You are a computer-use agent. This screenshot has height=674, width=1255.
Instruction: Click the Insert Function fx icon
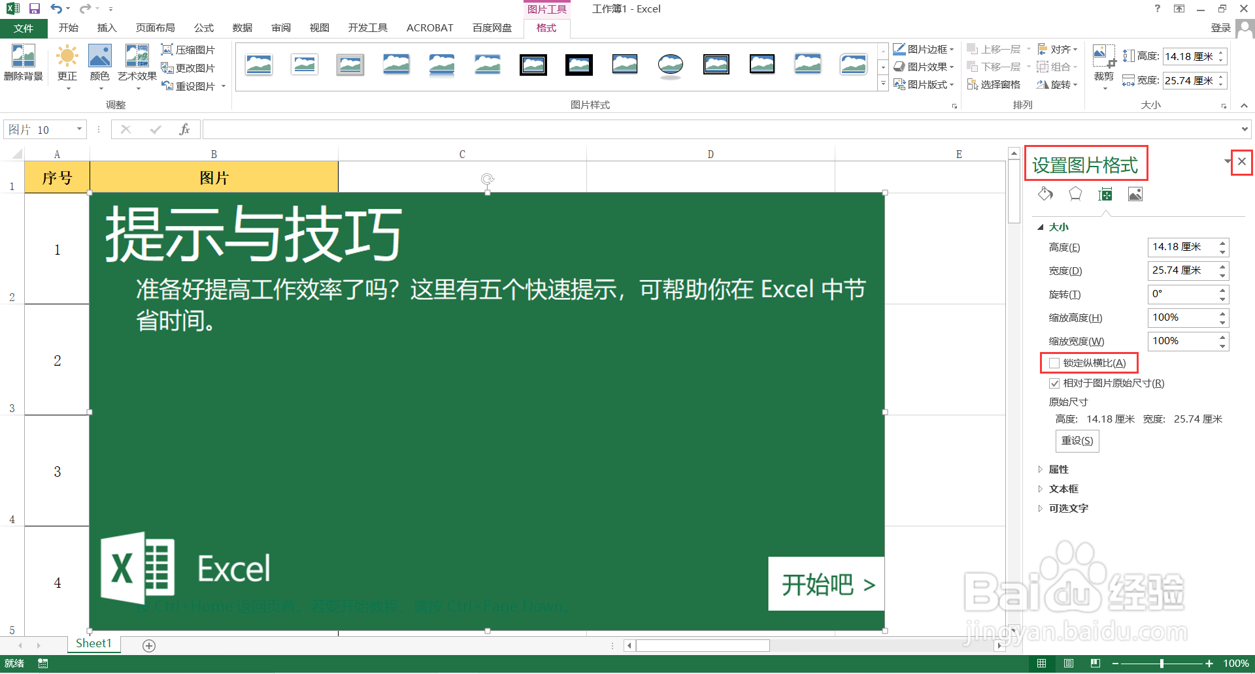coord(184,129)
